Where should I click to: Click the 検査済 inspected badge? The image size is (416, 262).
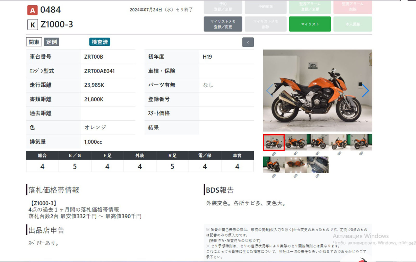click(99, 42)
